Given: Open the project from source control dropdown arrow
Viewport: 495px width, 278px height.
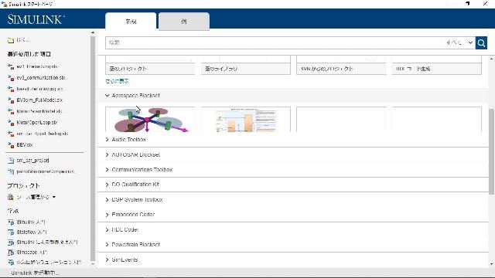Looking at the screenshot, I should [54, 197].
